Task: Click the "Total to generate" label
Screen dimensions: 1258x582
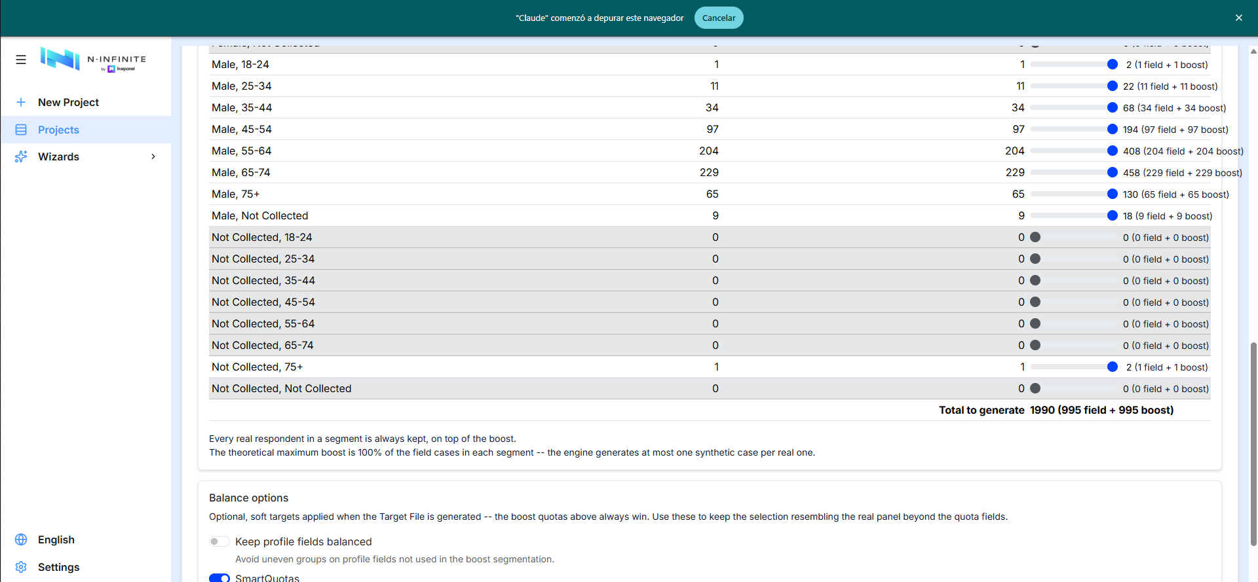Action: [x=982, y=410]
